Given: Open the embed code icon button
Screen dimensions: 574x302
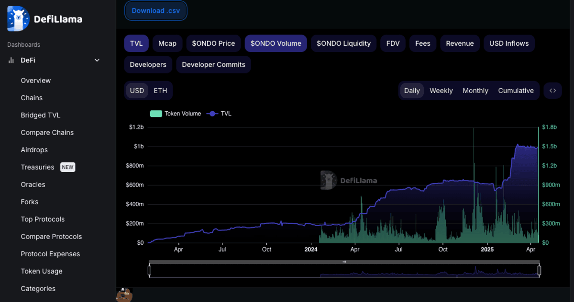Looking at the screenshot, I should [x=552, y=91].
